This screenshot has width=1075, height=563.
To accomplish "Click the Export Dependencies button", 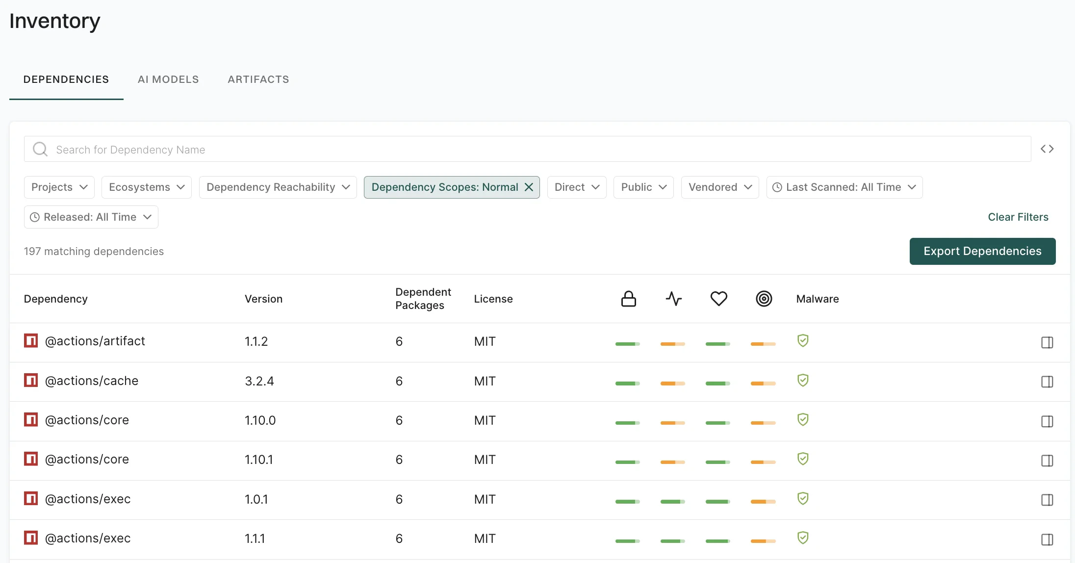I will click(x=982, y=251).
